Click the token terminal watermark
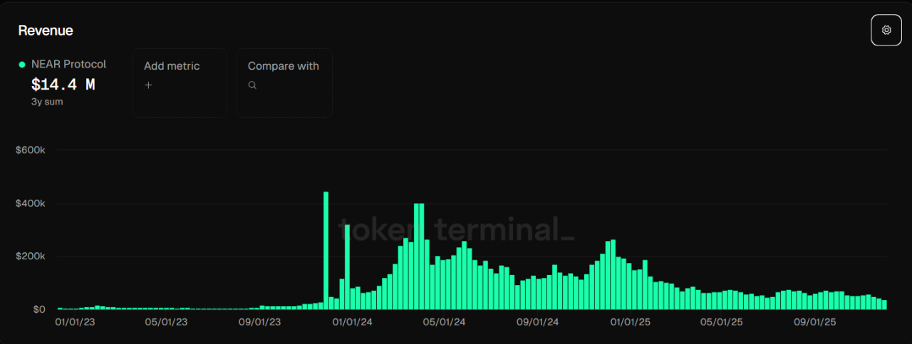Image resolution: width=912 pixels, height=344 pixels. pyautogui.click(x=456, y=230)
